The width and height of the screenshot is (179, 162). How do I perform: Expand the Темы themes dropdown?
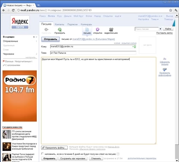(x=155, y=19)
